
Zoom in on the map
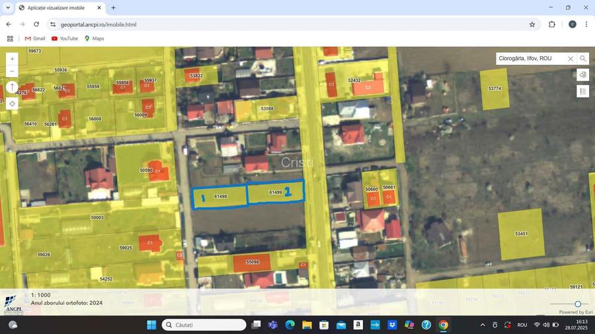12,59
